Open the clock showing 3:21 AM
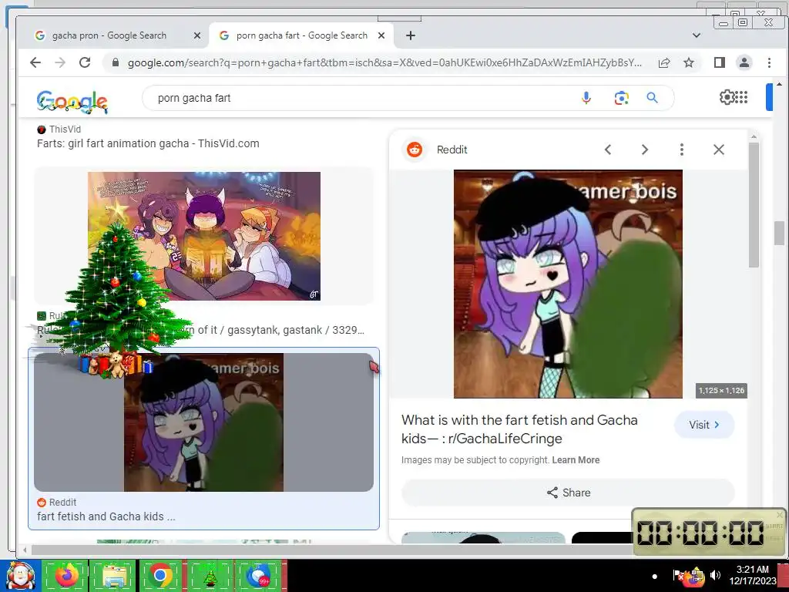 752,575
